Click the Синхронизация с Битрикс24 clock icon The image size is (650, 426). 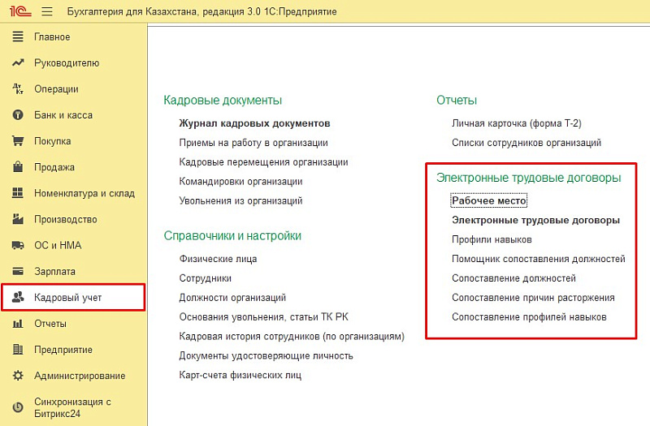click(17, 407)
